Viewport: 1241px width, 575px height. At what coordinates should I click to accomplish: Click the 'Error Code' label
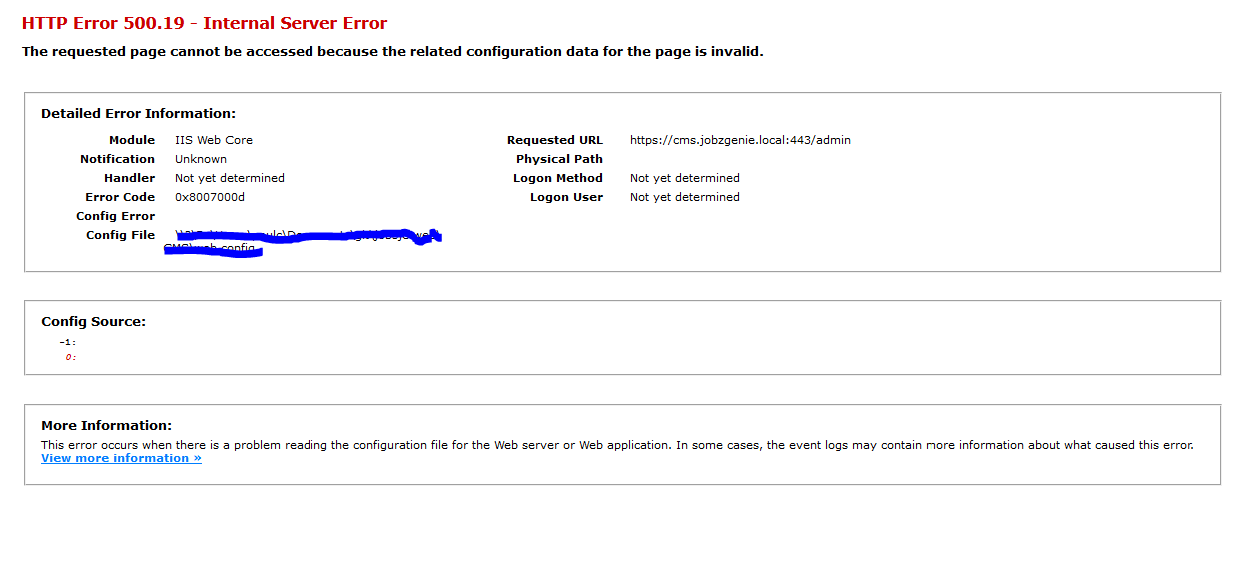click(120, 197)
